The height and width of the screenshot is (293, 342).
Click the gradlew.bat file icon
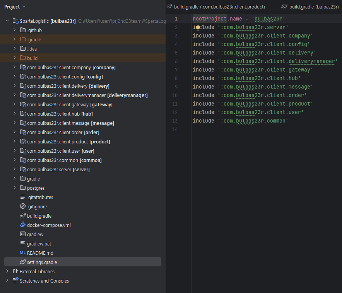23,243
